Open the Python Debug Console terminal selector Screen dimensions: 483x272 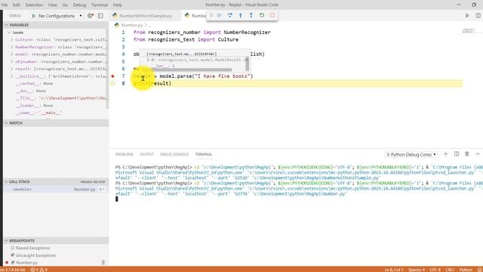[x=411, y=154]
